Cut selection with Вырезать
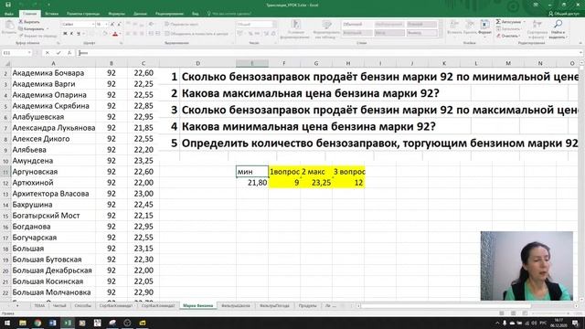585x329 pixels. [29, 22]
